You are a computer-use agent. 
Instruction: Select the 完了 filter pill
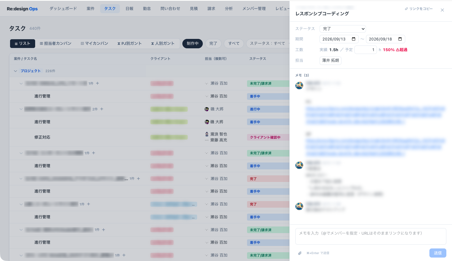pyautogui.click(x=213, y=44)
